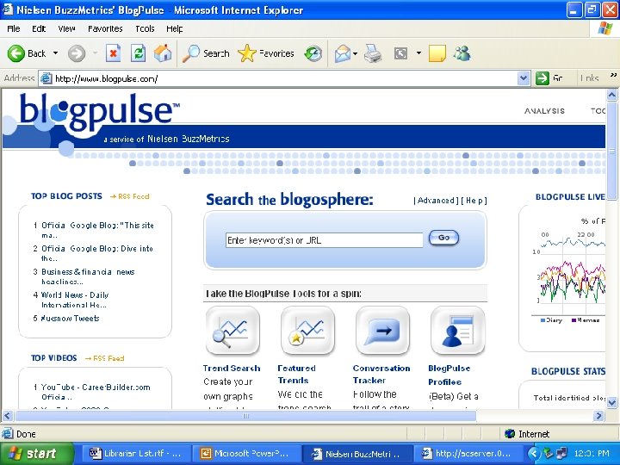Click the horizontal scrollbar right arrow

click(x=599, y=416)
